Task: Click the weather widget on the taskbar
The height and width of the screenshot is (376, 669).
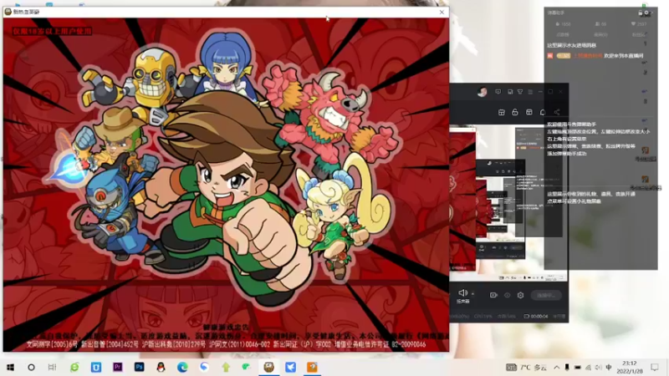Action: pos(527,367)
